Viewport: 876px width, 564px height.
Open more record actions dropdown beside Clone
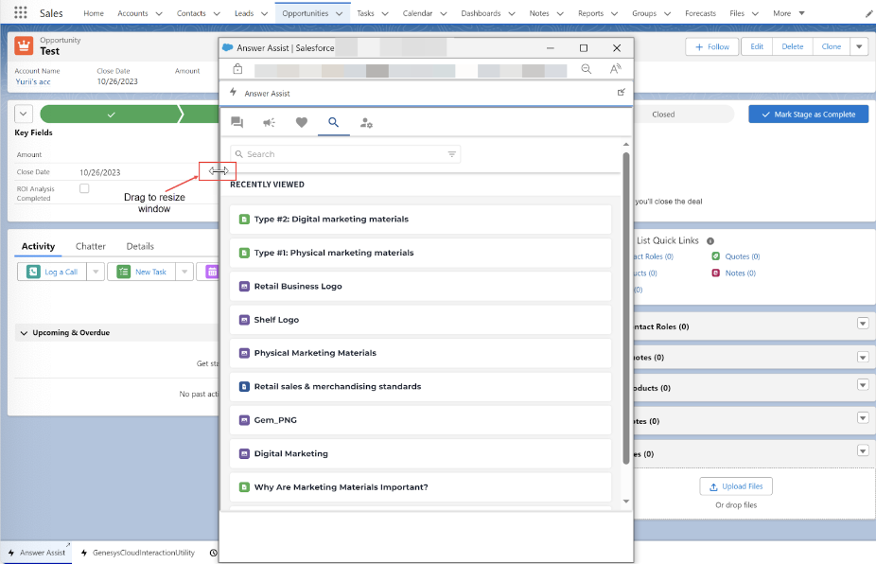[859, 46]
